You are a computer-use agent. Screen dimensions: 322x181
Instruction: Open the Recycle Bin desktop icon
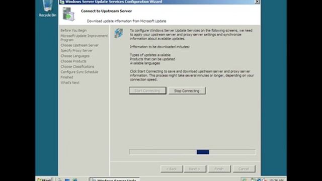pyautogui.click(x=47, y=8)
